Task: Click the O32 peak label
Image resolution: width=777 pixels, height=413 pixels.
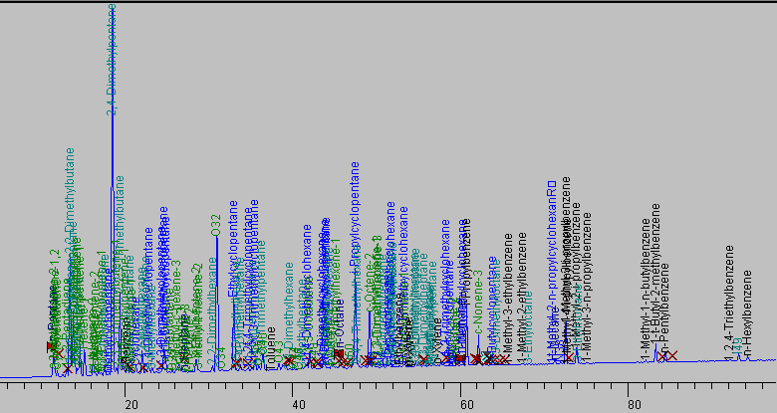Action: point(216,225)
